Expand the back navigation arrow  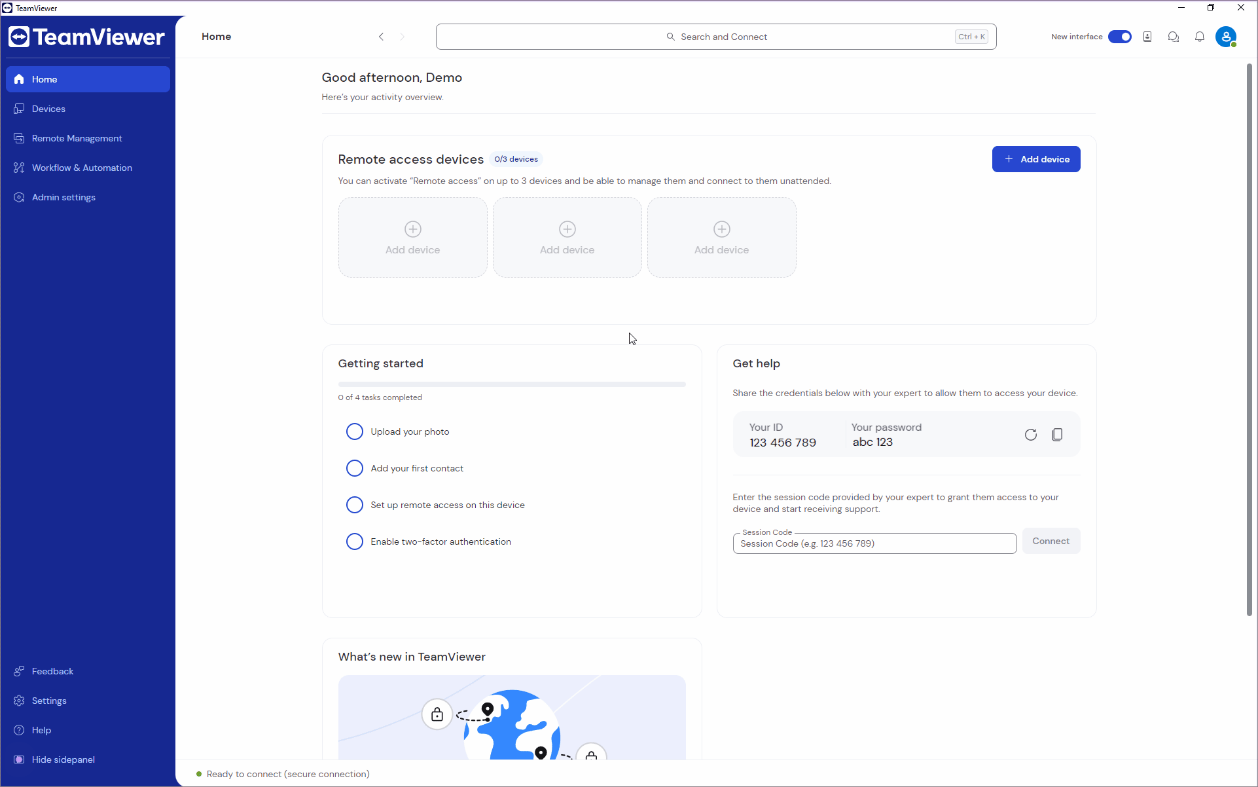(x=382, y=36)
